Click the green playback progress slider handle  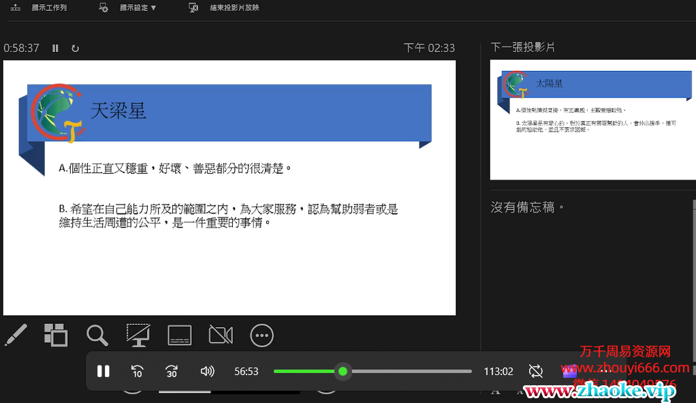[x=343, y=371]
